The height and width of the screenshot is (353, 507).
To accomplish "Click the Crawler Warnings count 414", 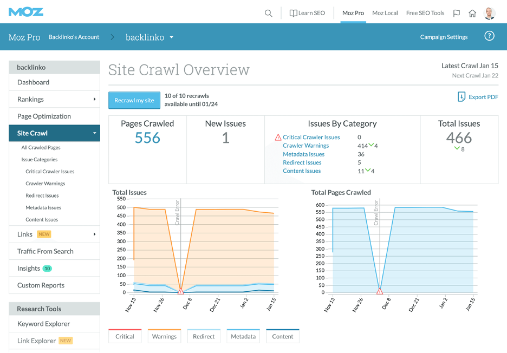I will (362, 146).
